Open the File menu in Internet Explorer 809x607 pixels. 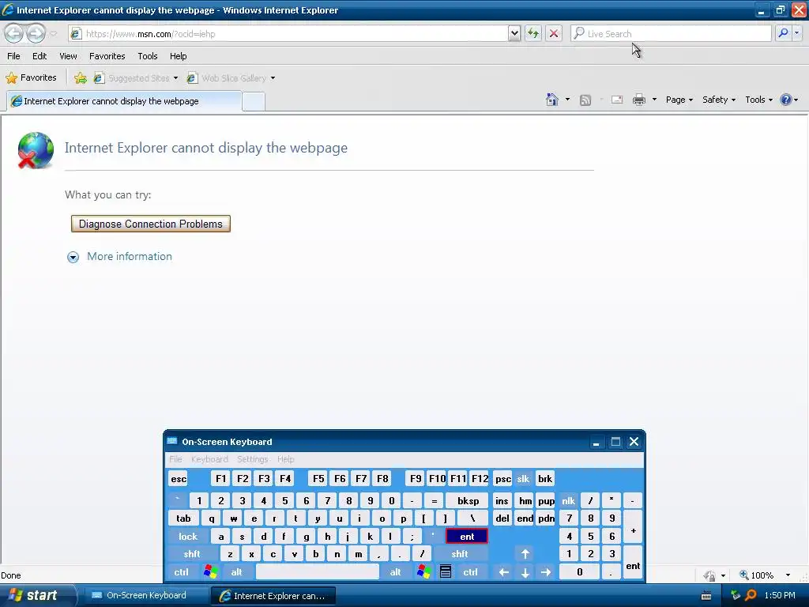click(x=13, y=56)
